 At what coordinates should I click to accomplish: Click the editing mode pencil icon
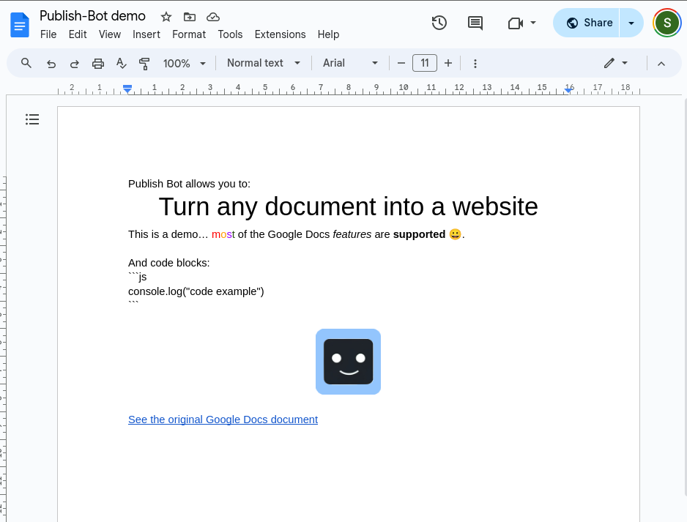point(609,64)
